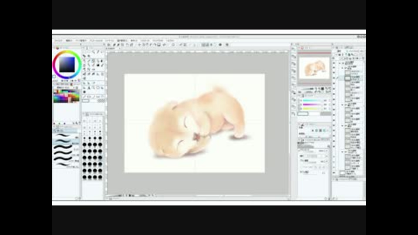Collapse the topmost layer folder arrow

340,64
